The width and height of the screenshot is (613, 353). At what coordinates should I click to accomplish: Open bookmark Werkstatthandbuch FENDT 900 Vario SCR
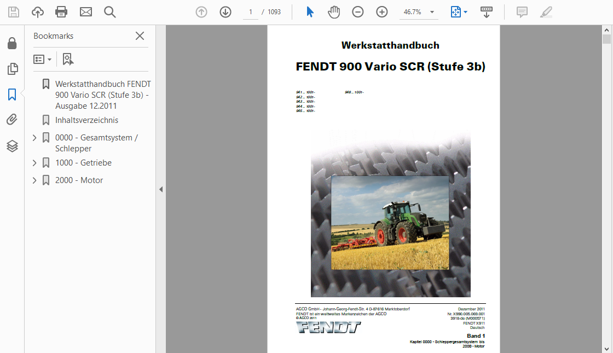click(103, 95)
